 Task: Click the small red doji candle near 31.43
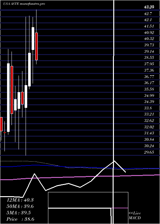click(x=5, y=133)
